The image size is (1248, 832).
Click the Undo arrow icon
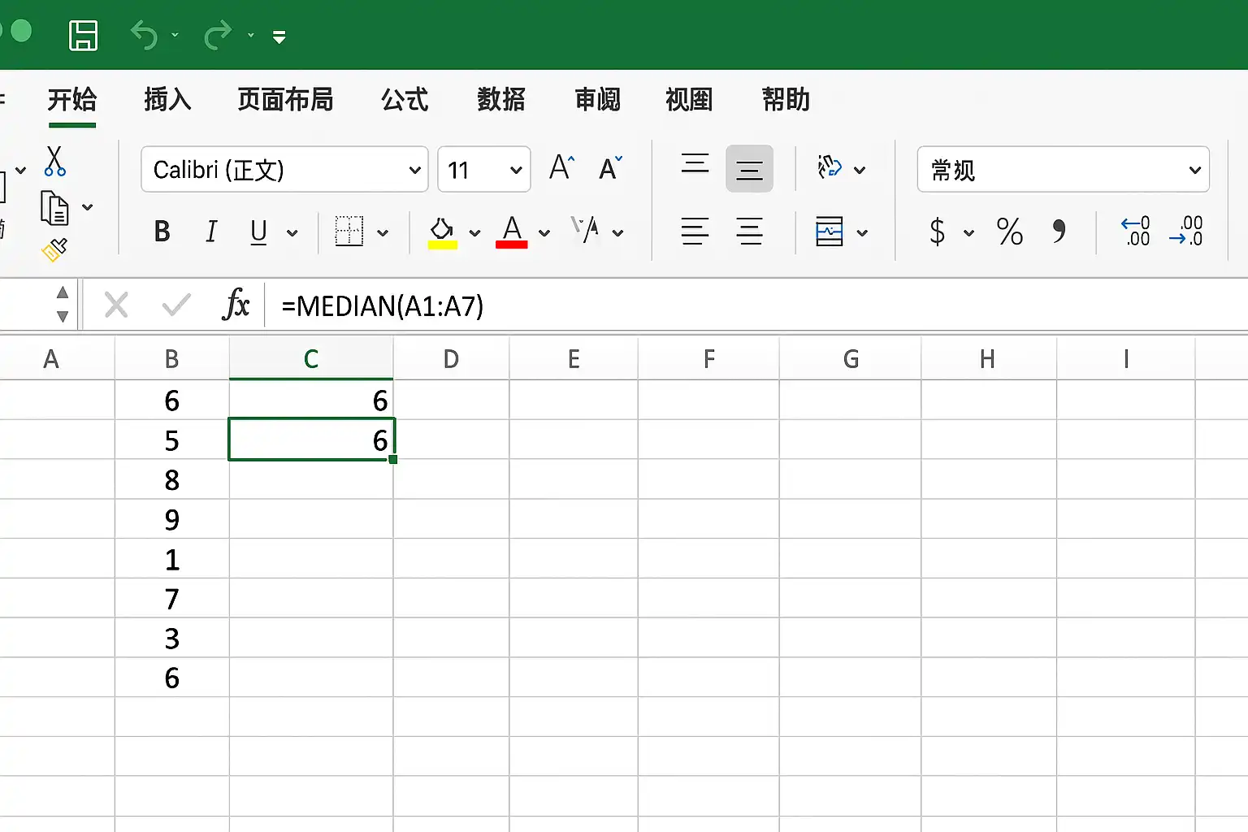[145, 36]
